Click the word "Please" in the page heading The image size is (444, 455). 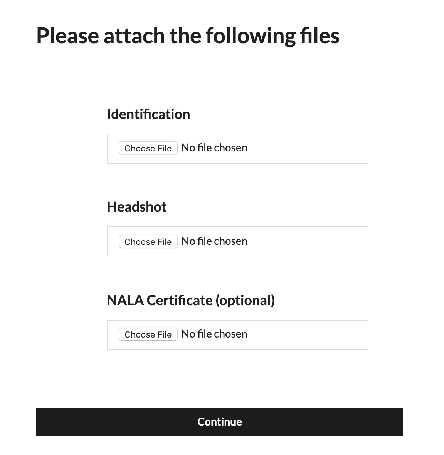(67, 36)
